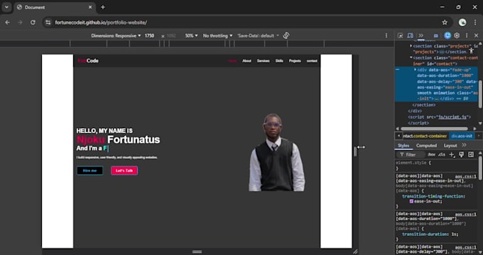
Task: Open actions dots left of selected node
Action: (x=398, y=69)
